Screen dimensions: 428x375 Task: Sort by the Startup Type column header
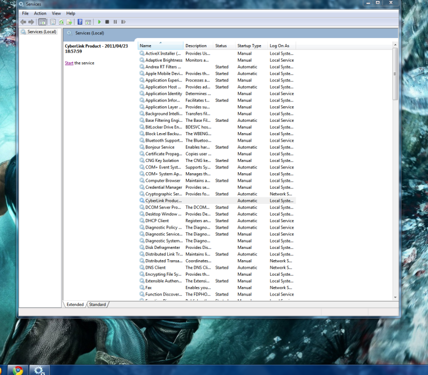[250, 46]
